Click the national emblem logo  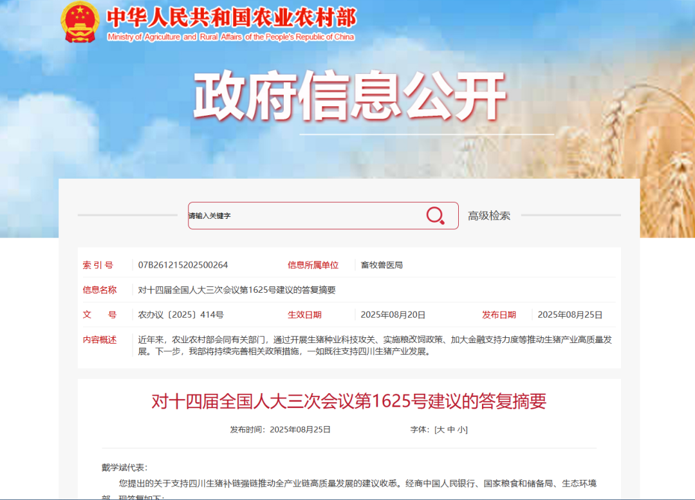pos(80,22)
